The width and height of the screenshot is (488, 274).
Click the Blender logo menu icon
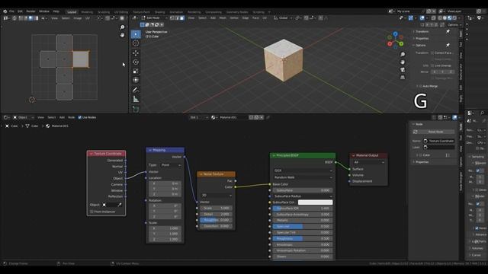click(5, 11)
